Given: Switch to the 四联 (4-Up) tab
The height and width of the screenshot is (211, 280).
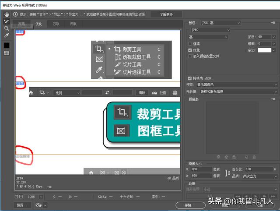Looking at the screenshot, I should pos(73,24).
